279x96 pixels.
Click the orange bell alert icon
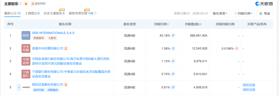pos(26,4)
